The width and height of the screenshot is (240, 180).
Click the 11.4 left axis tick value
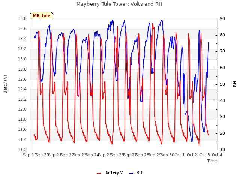coord(22,139)
